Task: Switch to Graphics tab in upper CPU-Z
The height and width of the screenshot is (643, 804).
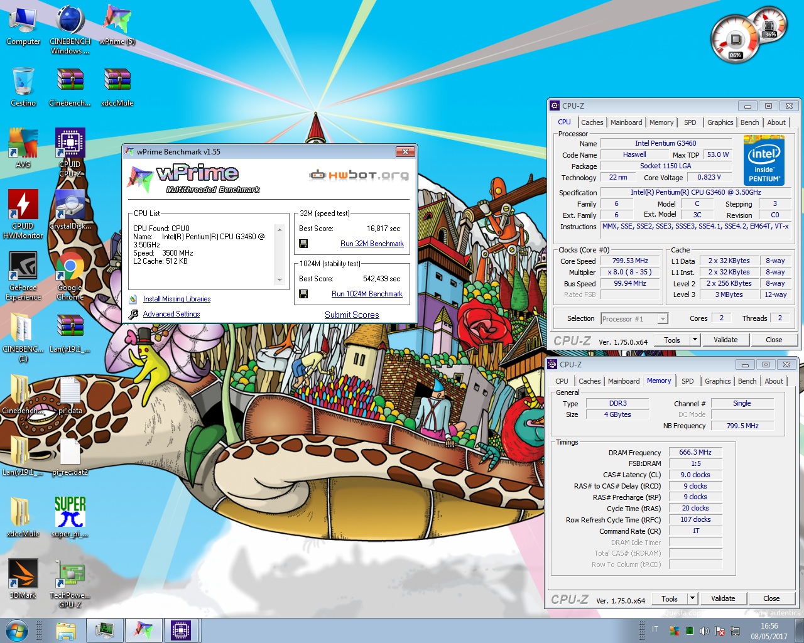Action: tap(720, 122)
